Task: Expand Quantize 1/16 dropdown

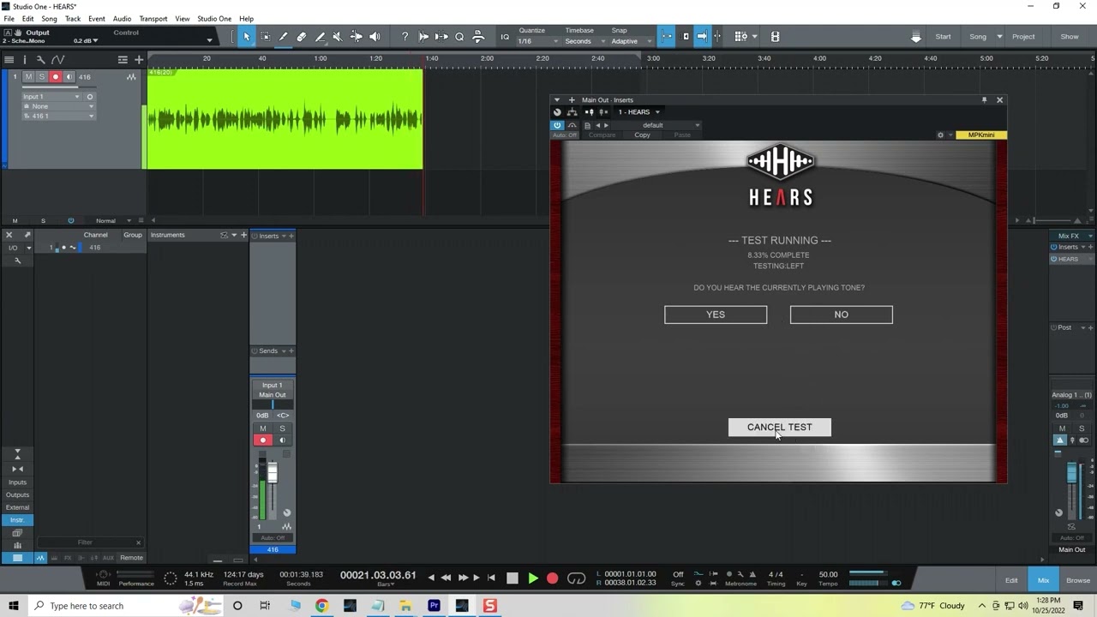Action: click(539, 41)
